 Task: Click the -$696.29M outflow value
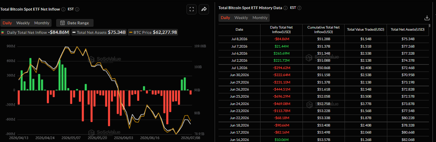click(281, 97)
